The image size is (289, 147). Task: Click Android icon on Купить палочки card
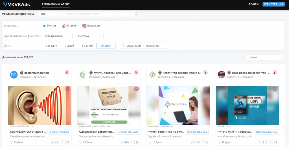(91, 72)
